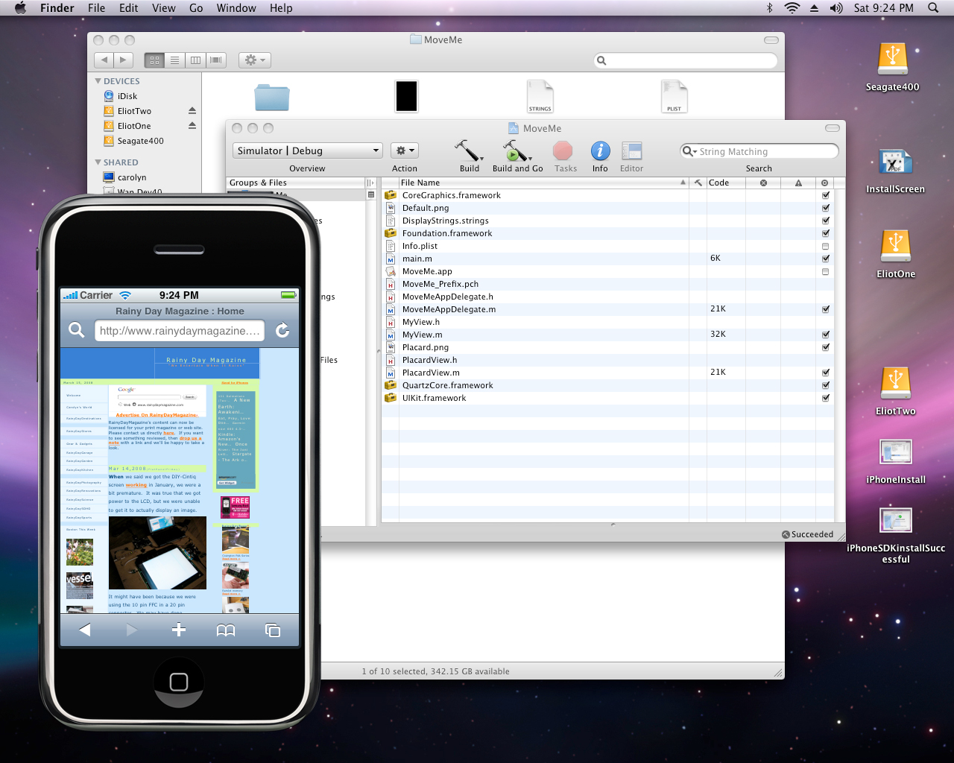
Task: Open the bookmarks book icon on iPhone
Action: point(226,630)
